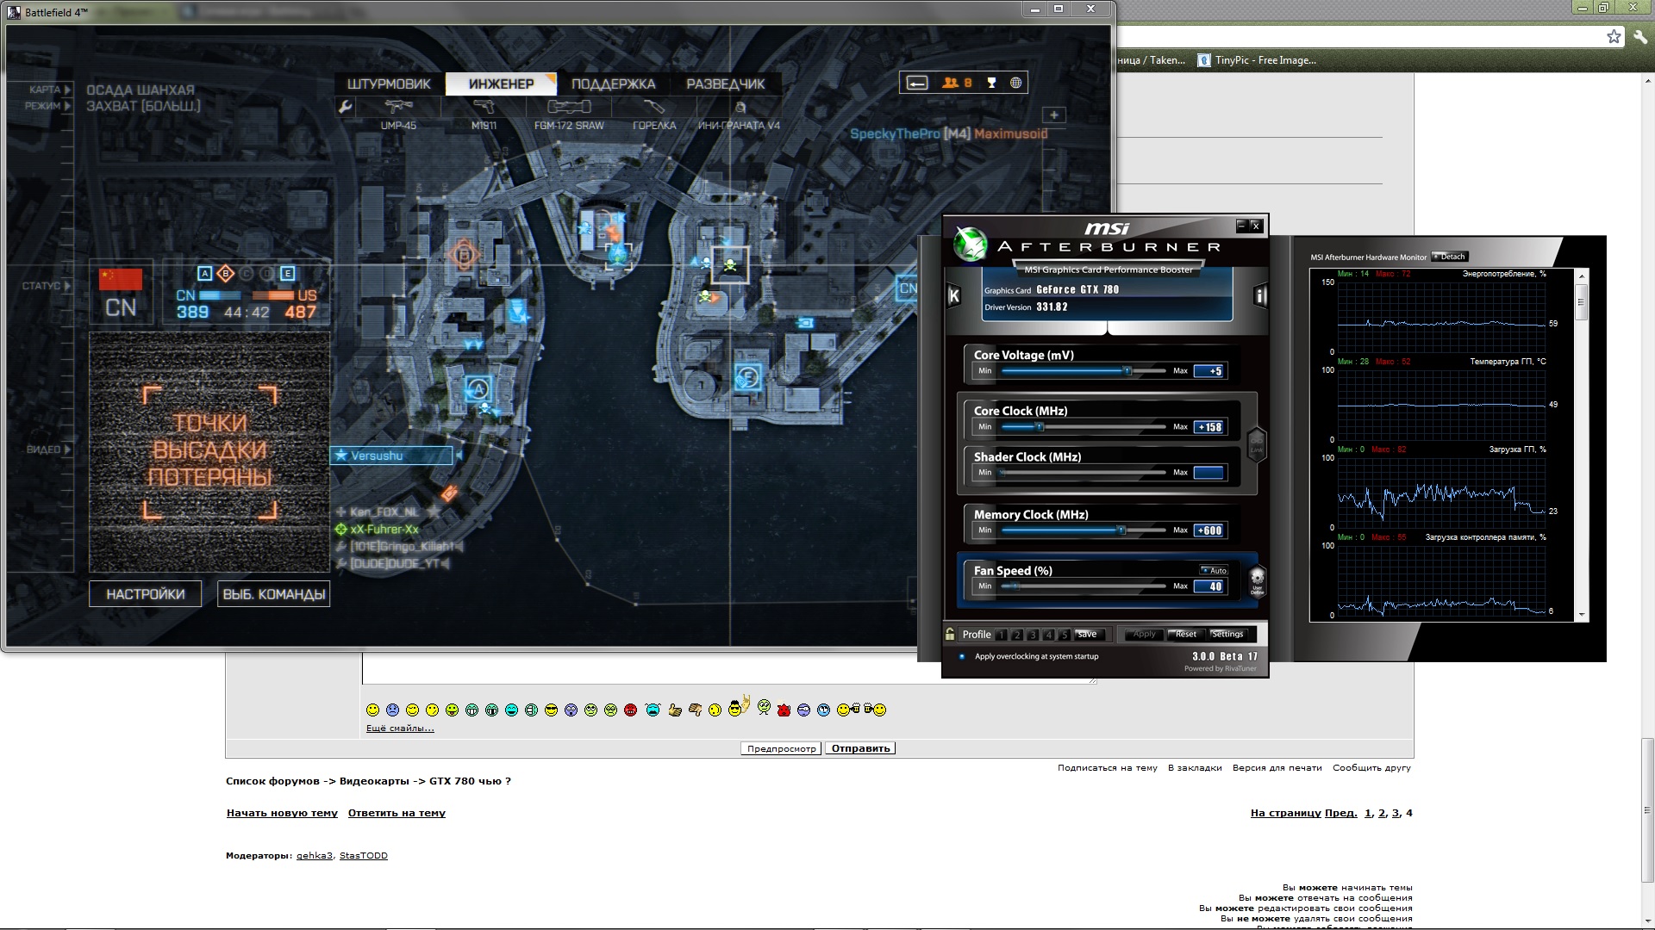Screen dimensions: 1655x930
Task: Select Afterburner profile slot 4
Action: [x=1048, y=635]
